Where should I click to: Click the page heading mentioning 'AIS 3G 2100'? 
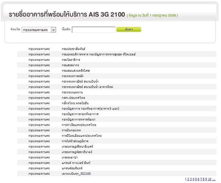click(67, 14)
